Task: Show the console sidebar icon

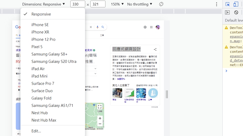Action: (227, 12)
